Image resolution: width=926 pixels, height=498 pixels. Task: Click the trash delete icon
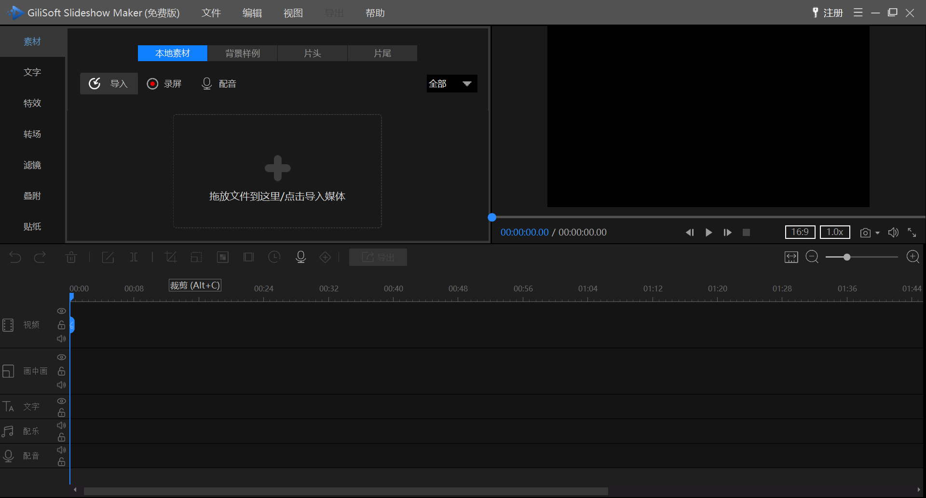[x=71, y=257]
